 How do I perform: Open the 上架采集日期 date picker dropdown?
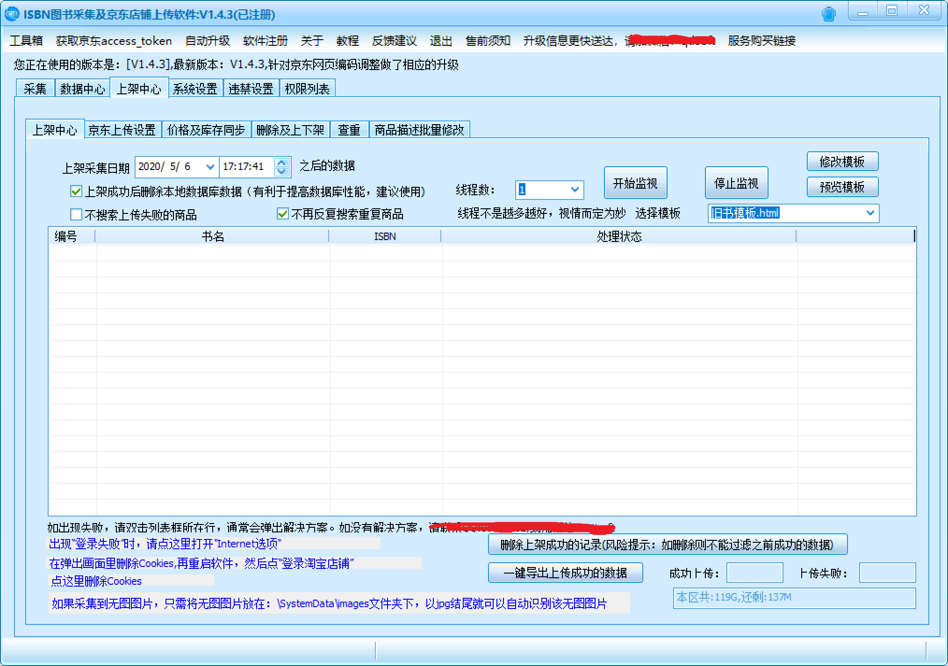(x=210, y=166)
